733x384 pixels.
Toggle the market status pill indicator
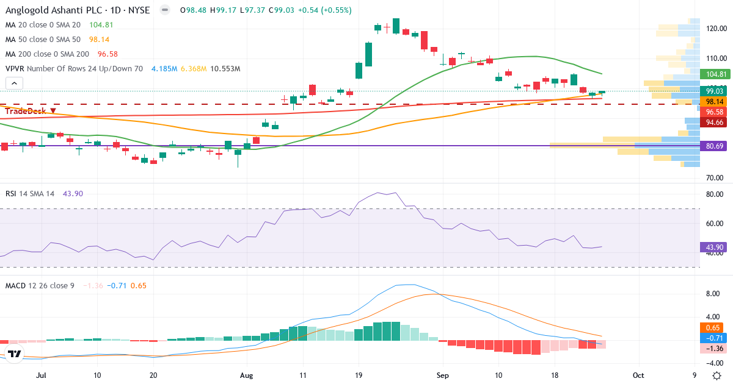164,10
